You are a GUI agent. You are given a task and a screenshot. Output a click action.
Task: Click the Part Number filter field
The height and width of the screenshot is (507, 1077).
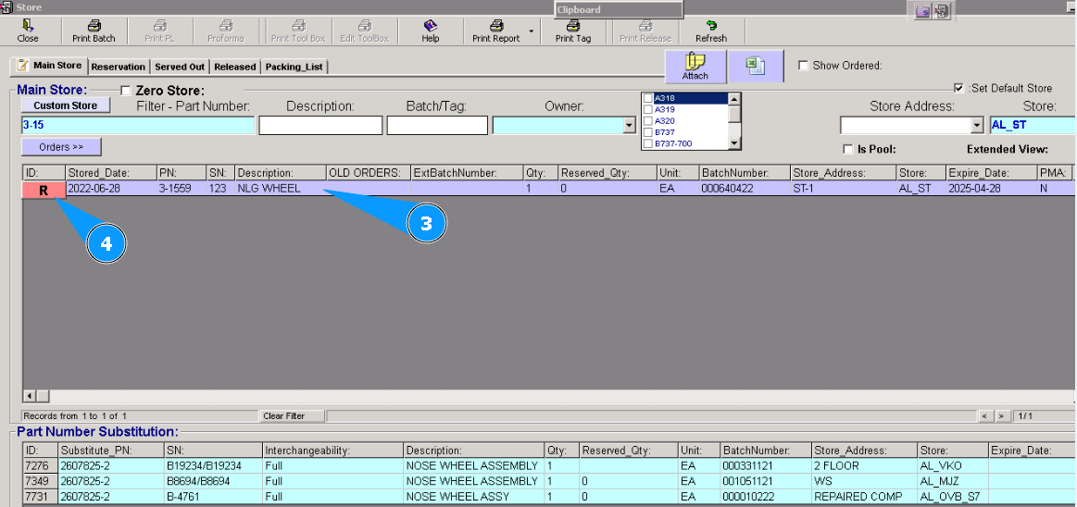pos(138,126)
